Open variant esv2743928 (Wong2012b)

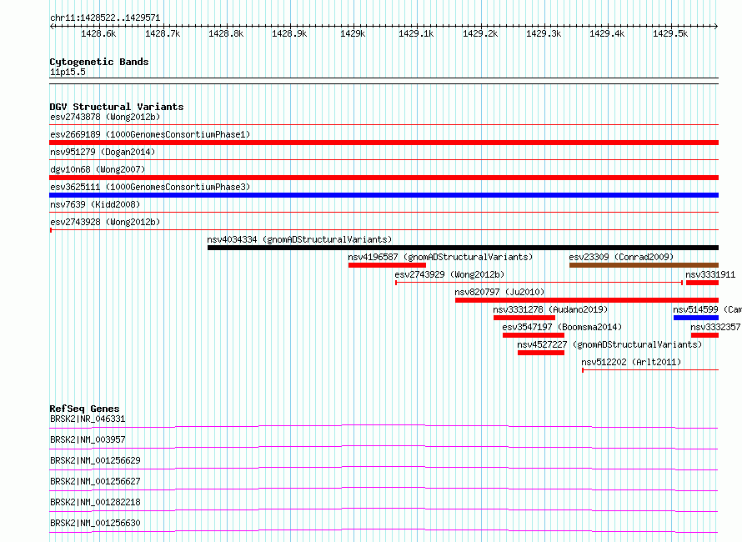tap(105, 222)
